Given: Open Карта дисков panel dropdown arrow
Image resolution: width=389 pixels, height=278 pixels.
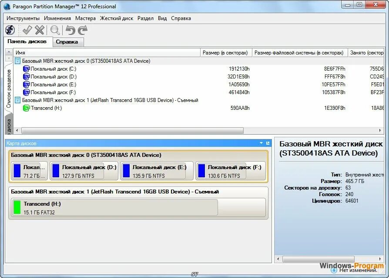Looking at the screenshot, I should pos(261,143).
